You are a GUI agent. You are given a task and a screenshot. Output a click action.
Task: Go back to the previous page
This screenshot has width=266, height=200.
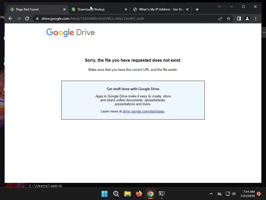point(10,18)
